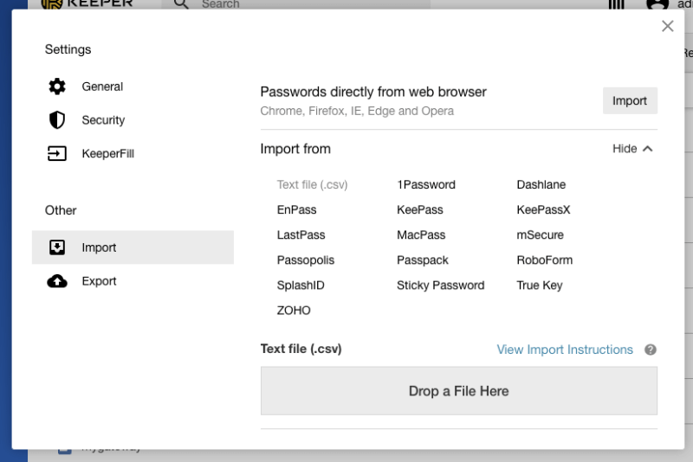Select the Export section in sidebar
693x462 pixels.
(x=133, y=281)
